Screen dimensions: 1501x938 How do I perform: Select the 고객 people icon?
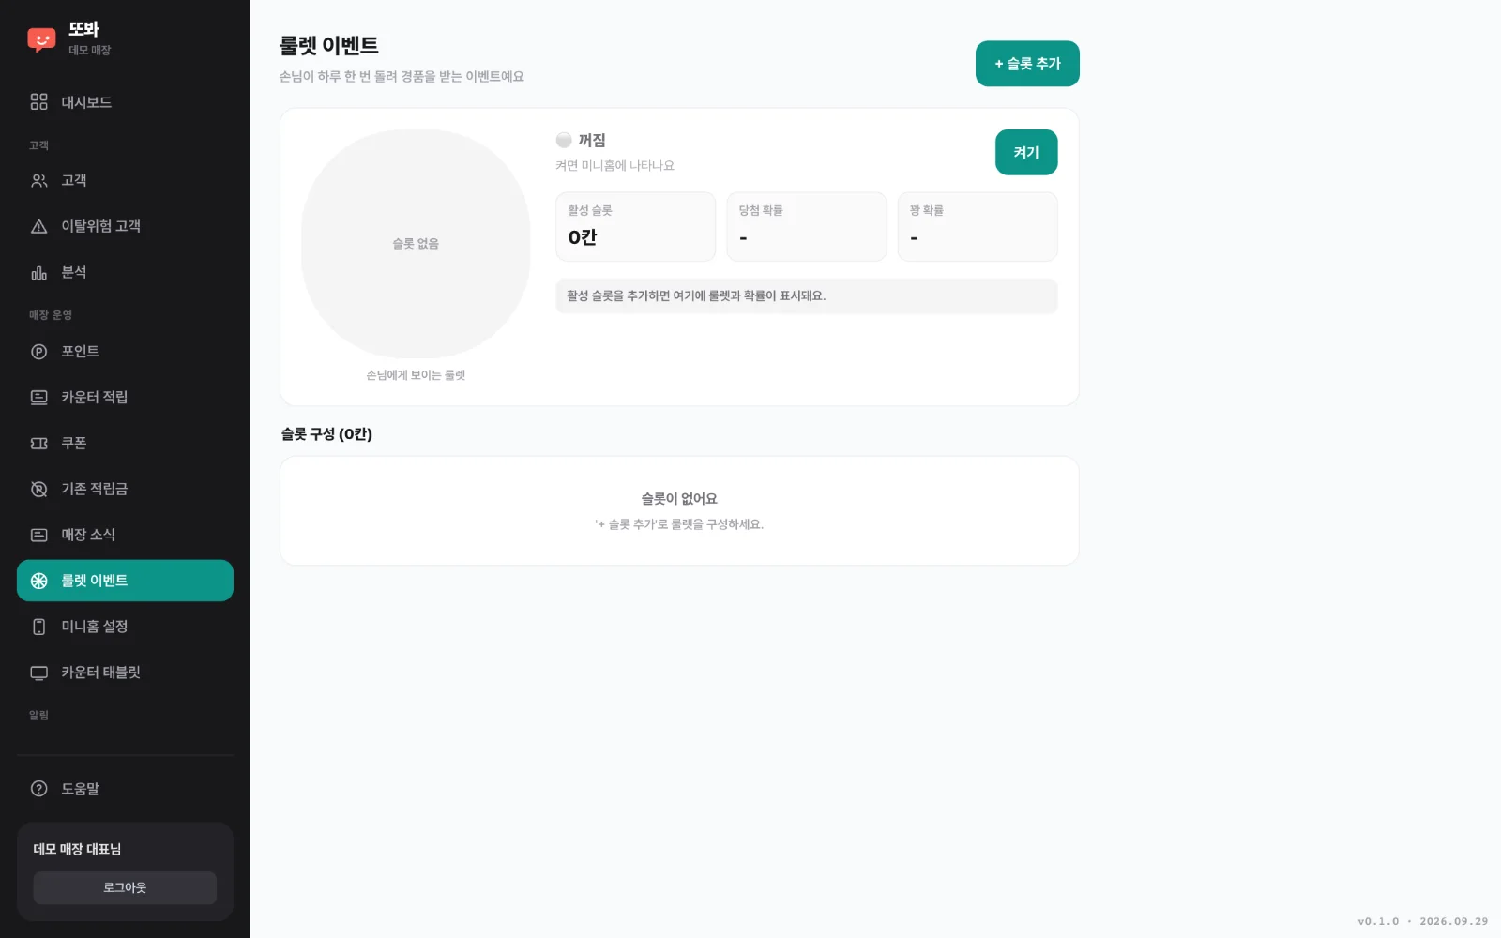point(38,180)
